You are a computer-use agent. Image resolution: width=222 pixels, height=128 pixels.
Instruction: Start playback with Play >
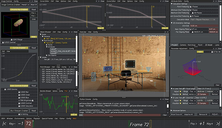pos(193,124)
